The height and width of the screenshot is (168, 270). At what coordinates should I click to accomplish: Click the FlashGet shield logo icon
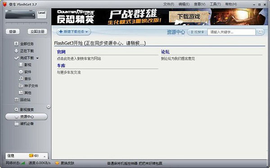(5, 4)
